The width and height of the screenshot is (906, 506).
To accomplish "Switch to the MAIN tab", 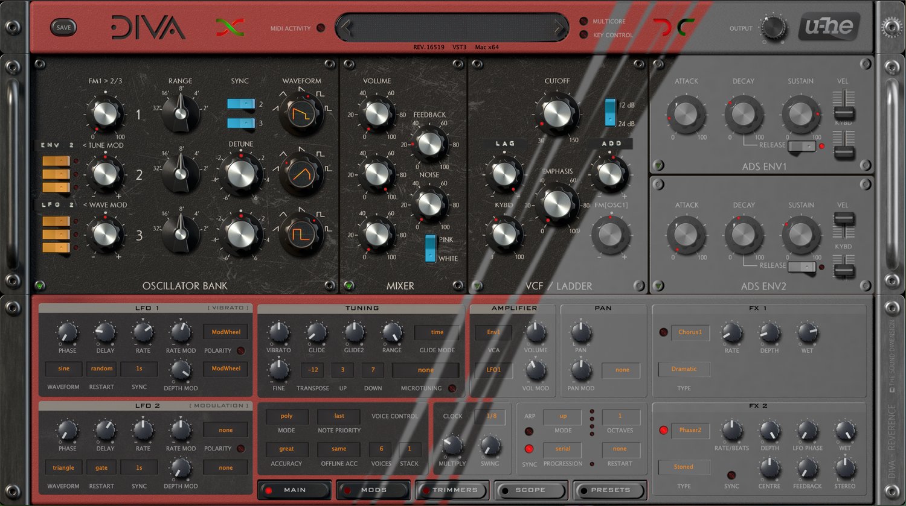I will point(294,490).
